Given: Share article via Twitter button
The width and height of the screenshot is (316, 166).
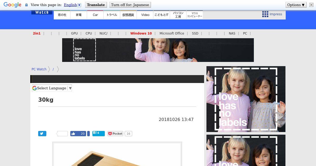Looking at the screenshot, I should point(42,134).
